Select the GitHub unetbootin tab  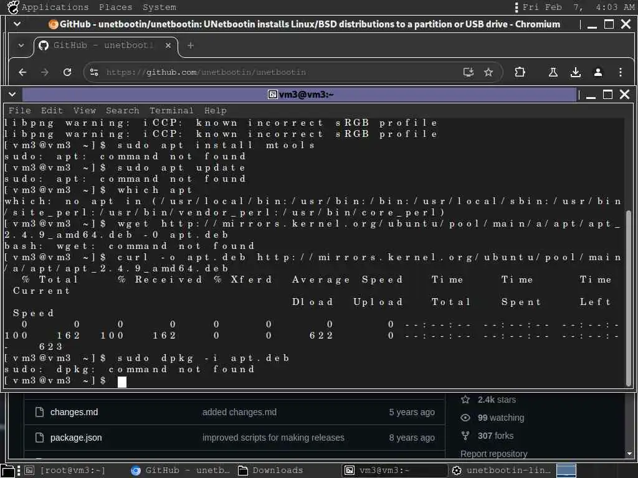[105, 46]
